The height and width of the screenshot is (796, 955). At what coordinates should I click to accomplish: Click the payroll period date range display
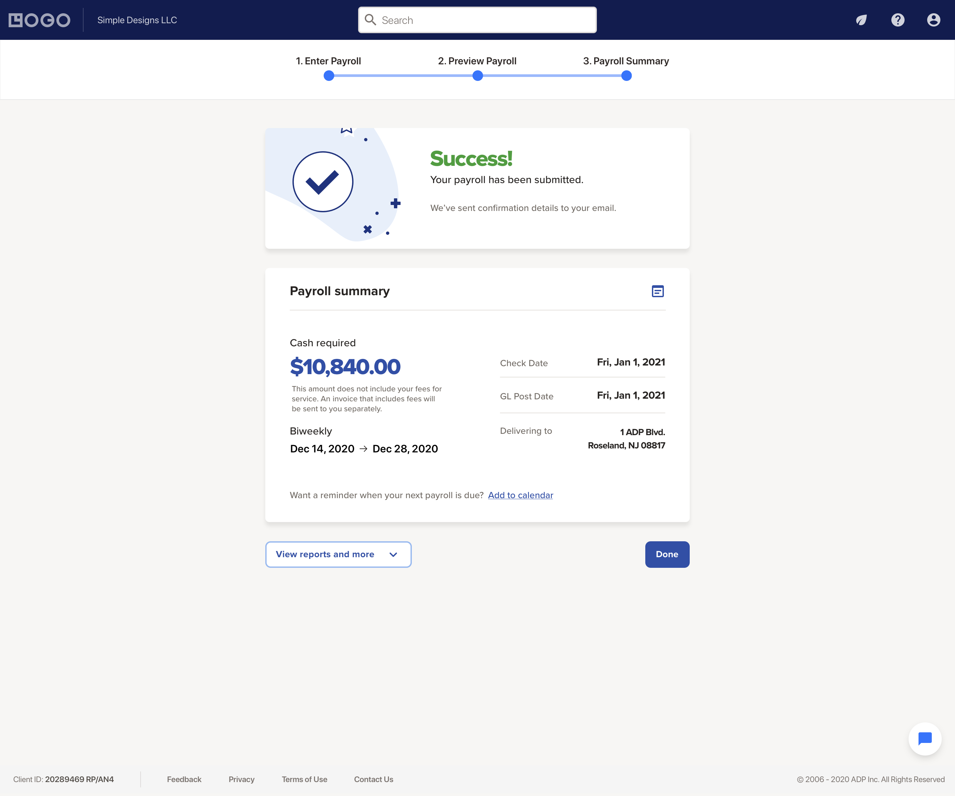[x=364, y=448]
